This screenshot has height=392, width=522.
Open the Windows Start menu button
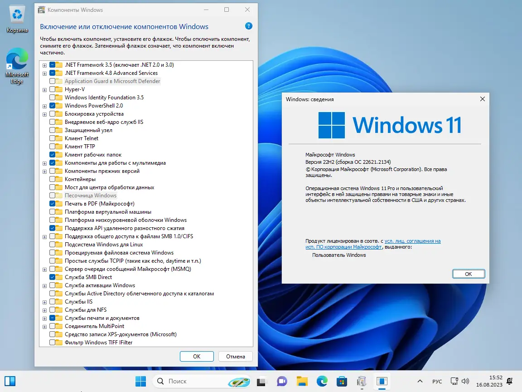[140, 381]
